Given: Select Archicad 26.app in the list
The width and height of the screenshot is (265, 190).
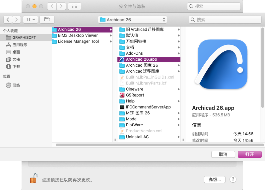Looking at the screenshot, I should (149, 59).
